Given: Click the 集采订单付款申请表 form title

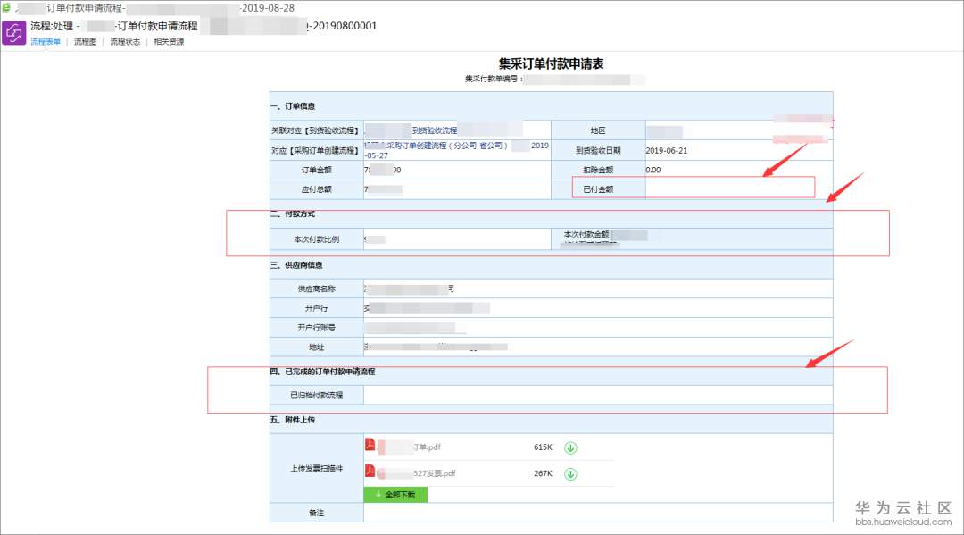Looking at the screenshot, I should [552, 63].
